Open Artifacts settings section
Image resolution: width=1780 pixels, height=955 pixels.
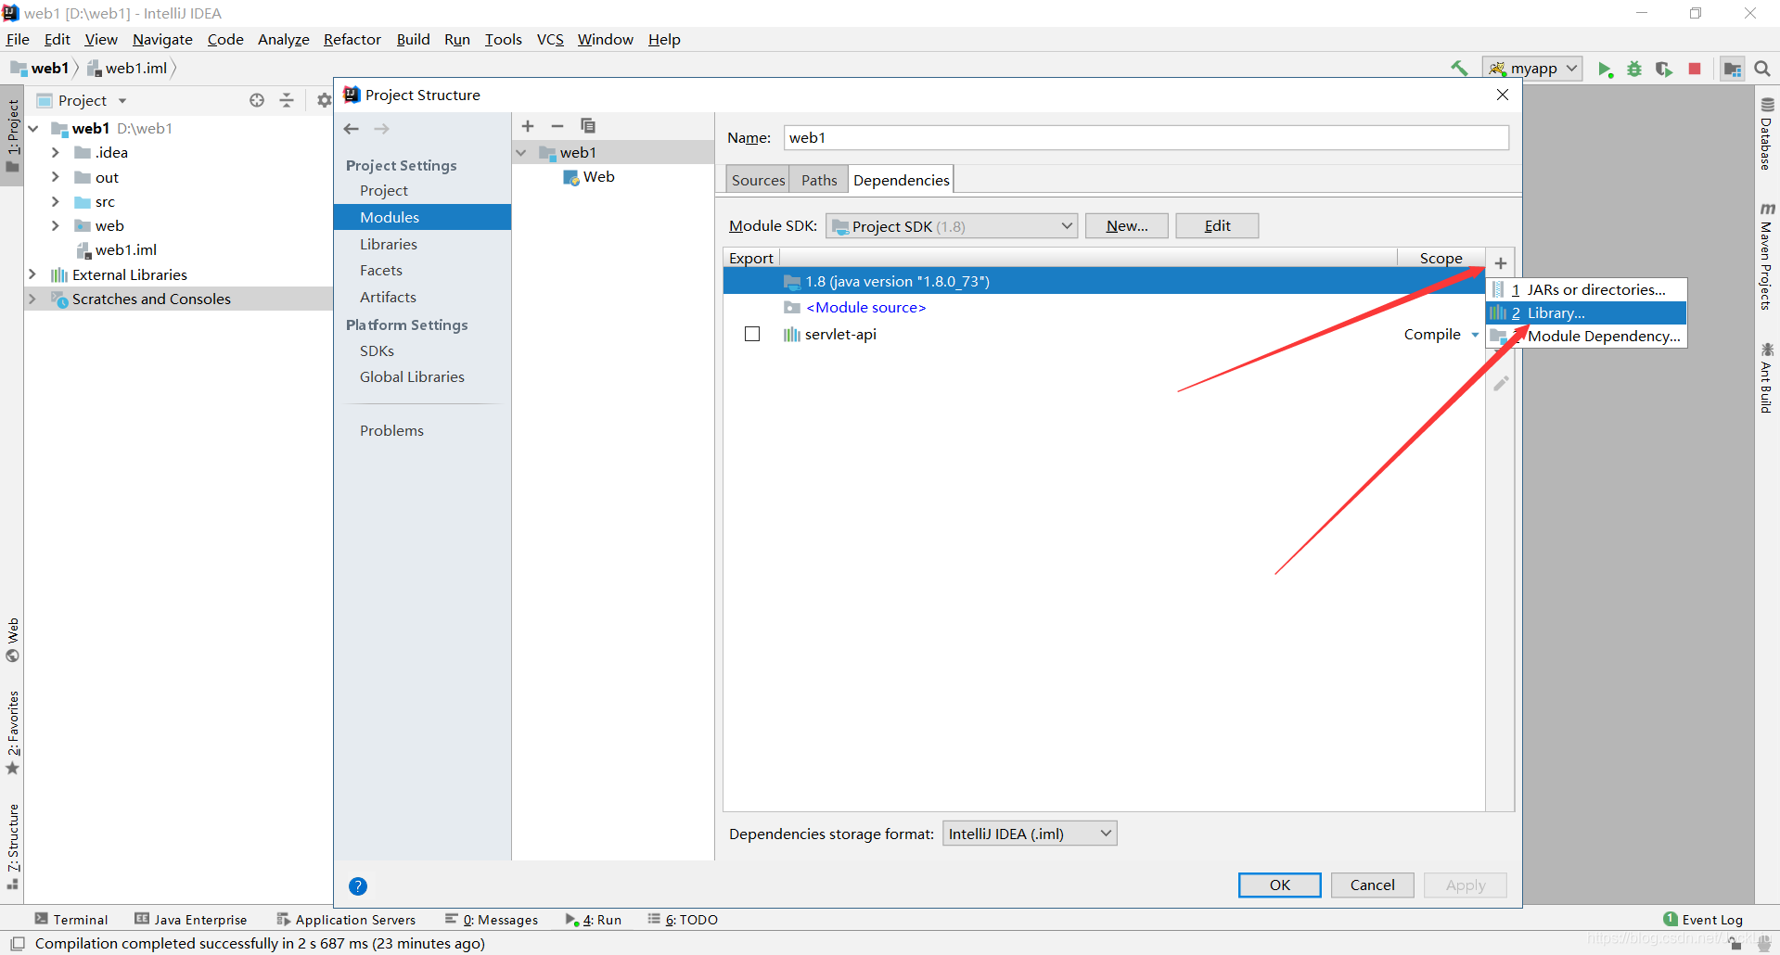(388, 297)
